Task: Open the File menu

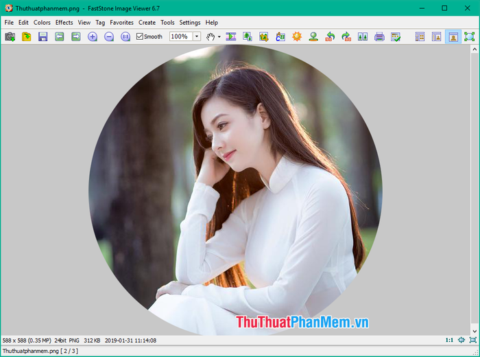Action: (9, 23)
